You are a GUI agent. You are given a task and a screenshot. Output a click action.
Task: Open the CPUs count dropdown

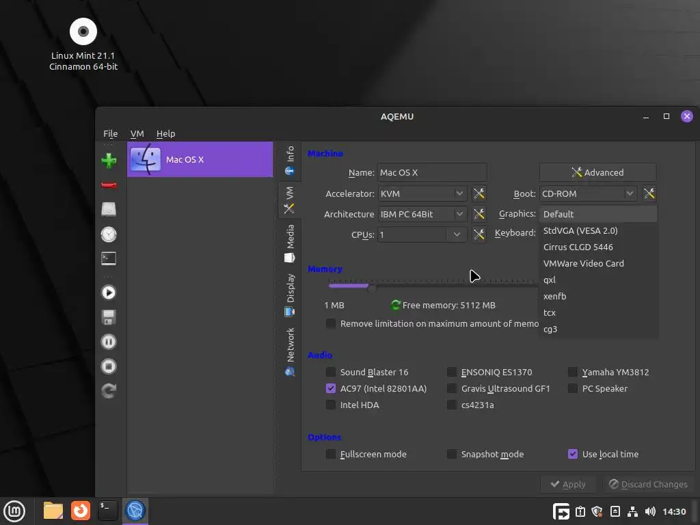tap(422, 234)
